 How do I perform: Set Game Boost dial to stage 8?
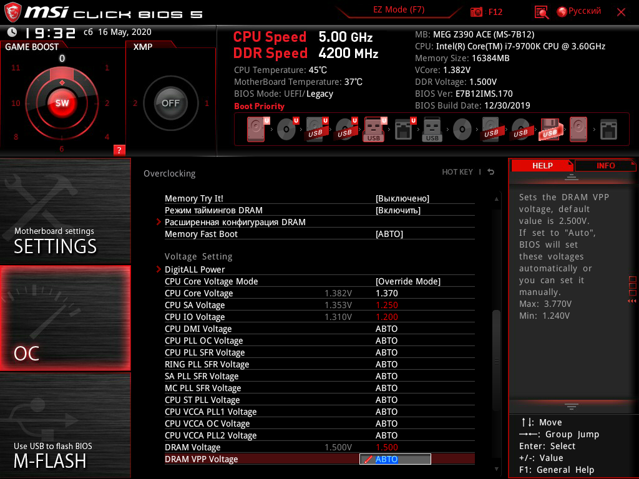(16, 137)
